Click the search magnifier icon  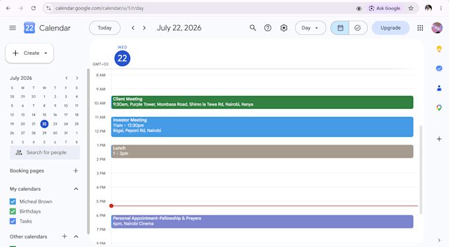(x=252, y=28)
